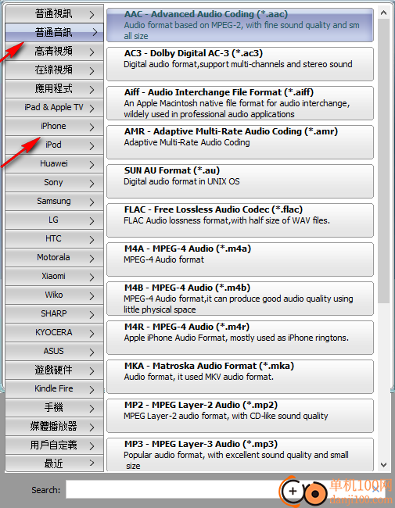Open the ASUS category
This screenshot has width=395, height=508.
tap(55, 352)
